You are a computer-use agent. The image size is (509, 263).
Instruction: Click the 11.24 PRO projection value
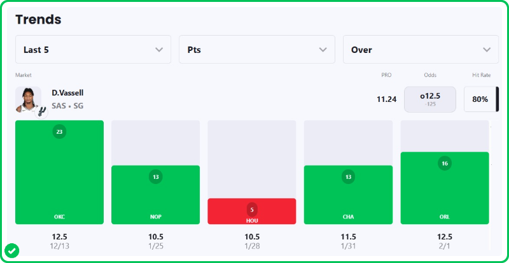386,99
